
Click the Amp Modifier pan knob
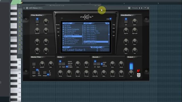[135, 21]
